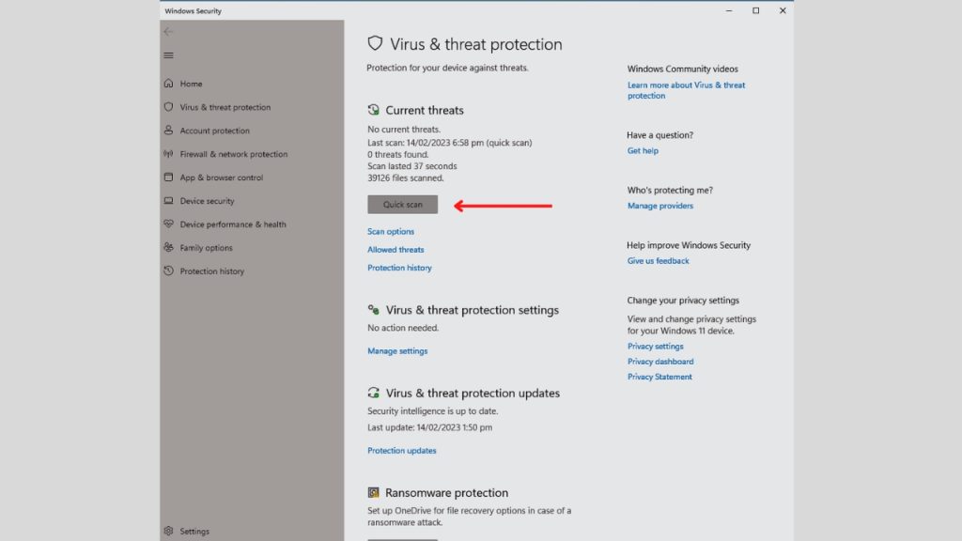Image resolution: width=962 pixels, height=541 pixels.
Task: Click the Account protection person icon
Action: (169, 130)
